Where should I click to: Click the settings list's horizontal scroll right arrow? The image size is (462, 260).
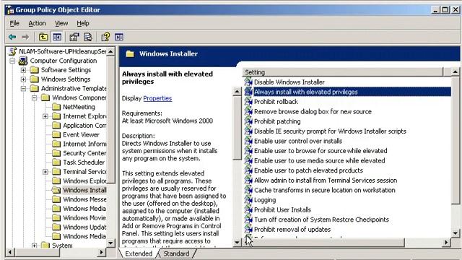tap(446, 243)
